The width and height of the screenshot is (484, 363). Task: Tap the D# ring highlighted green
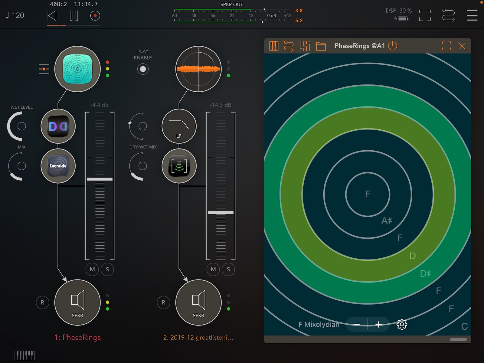pos(426,273)
